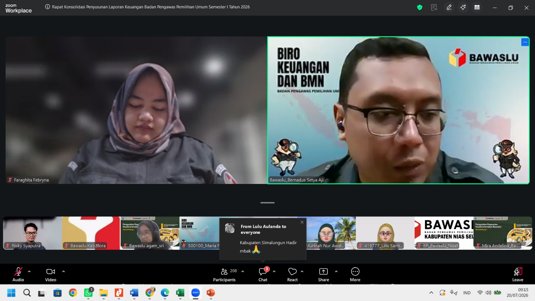This screenshot has height=301, width=535.
Task: Select 419777_Lilis Santi participant thumbnail
Action: [385, 233]
